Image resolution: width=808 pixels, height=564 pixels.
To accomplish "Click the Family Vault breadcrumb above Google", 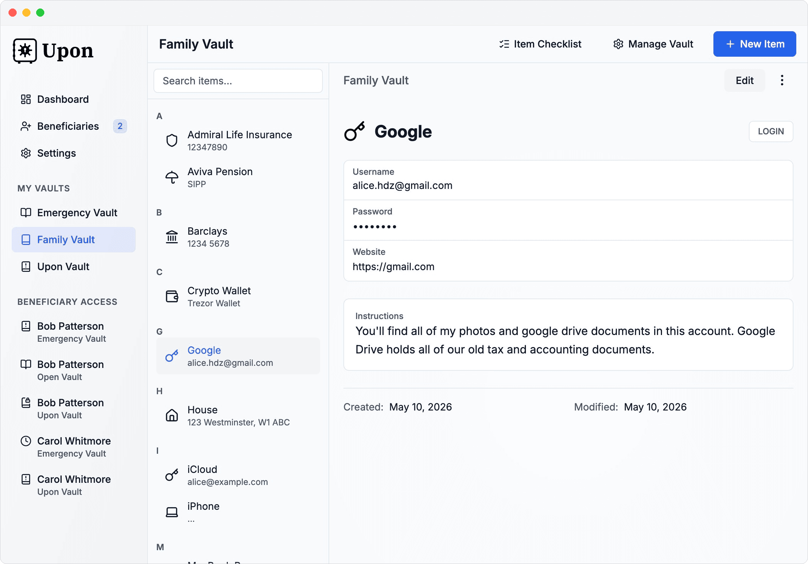I will tap(376, 80).
